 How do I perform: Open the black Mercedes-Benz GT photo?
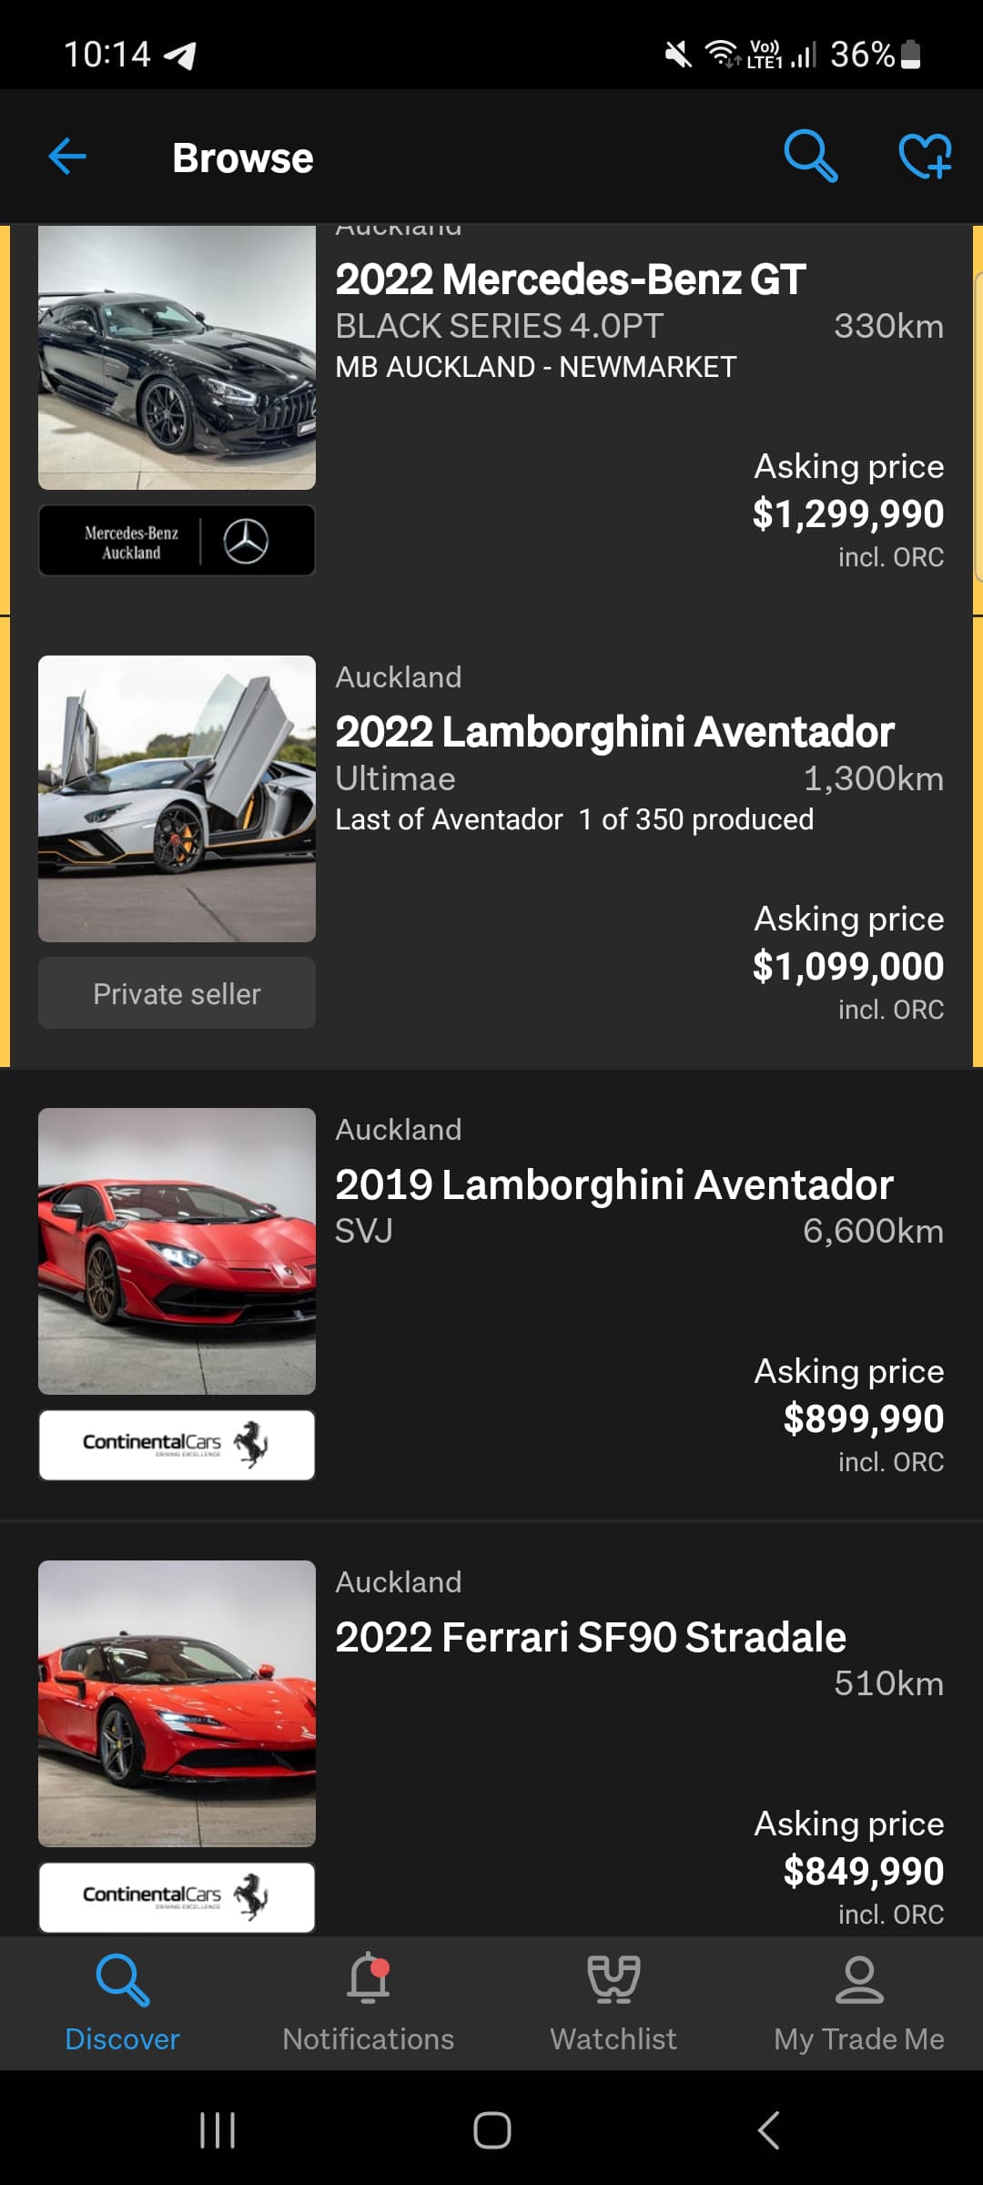tap(177, 358)
